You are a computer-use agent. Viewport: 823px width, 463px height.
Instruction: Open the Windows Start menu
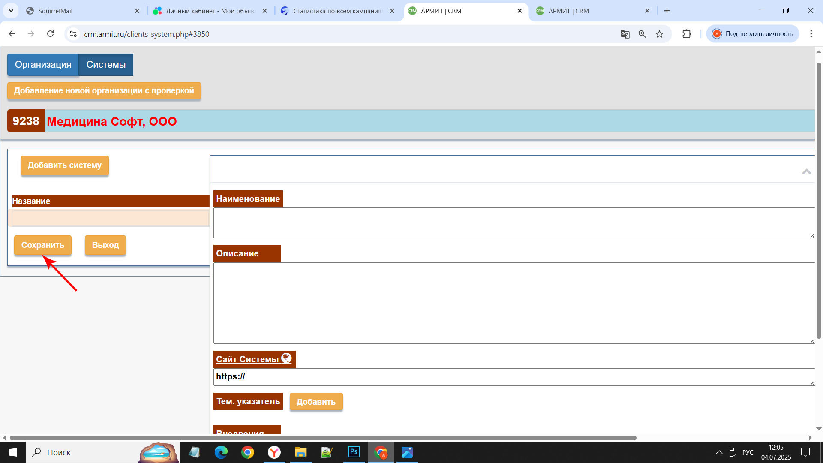13,452
